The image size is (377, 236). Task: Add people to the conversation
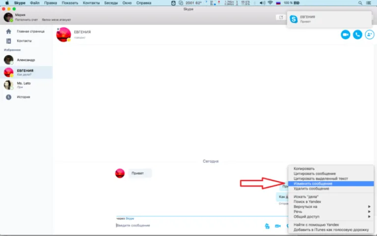pyautogui.click(x=369, y=35)
